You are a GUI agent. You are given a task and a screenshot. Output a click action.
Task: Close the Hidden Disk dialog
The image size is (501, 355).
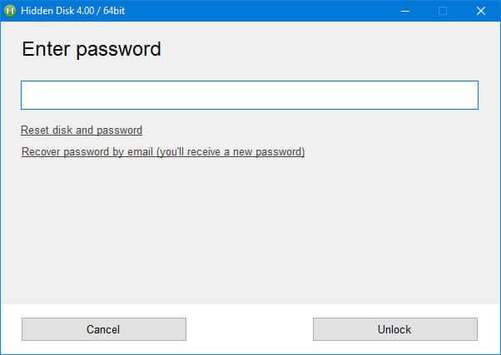pos(481,11)
